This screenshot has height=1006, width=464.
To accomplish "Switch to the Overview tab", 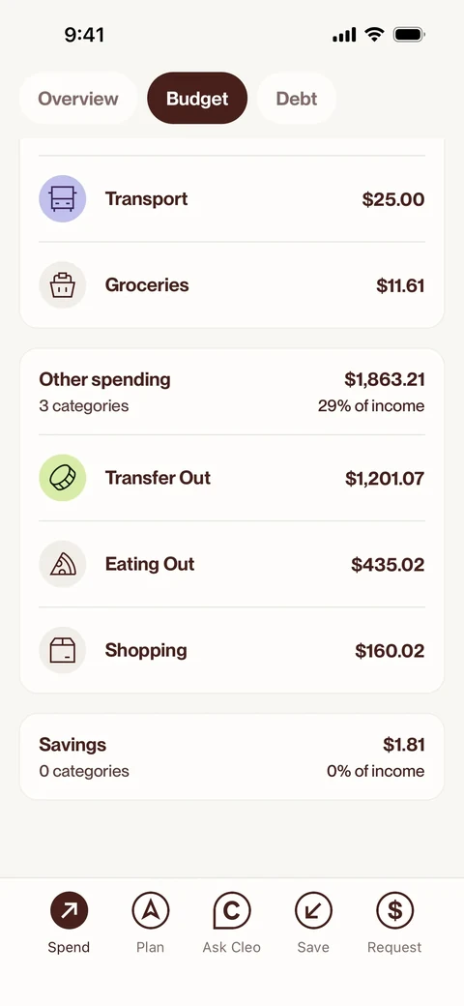I will [78, 98].
